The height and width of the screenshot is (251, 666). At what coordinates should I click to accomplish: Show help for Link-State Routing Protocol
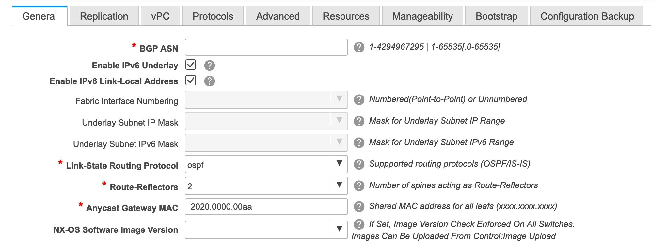click(x=359, y=164)
